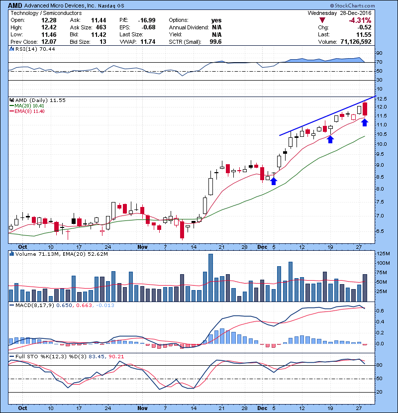Viewport: 398px width, 413px height.
Task: Select the Open value 12.28
Action: (x=49, y=20)
